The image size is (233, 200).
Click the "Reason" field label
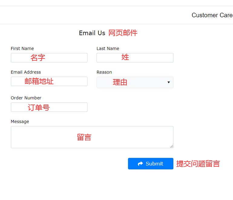coord(104,72)
